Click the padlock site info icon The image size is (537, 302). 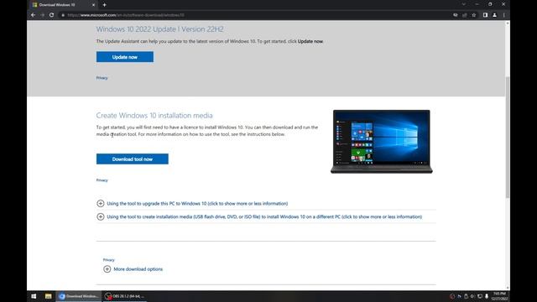pos(63,15)
